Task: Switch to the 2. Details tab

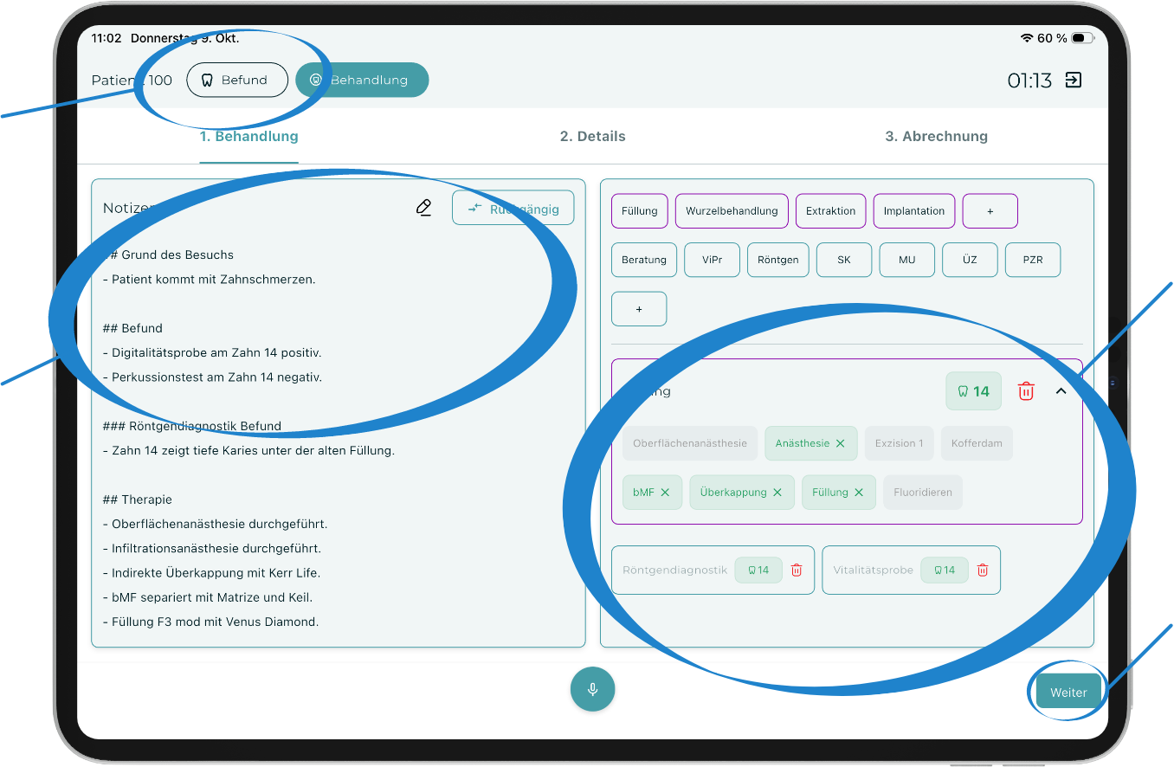Action: [592, 137]
